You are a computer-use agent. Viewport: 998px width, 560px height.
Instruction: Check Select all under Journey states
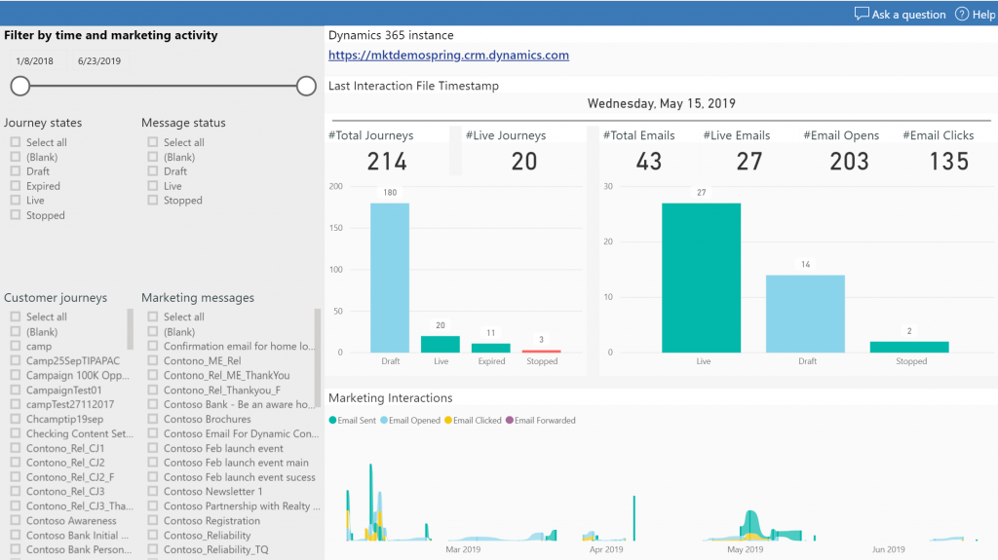(16, 142)
